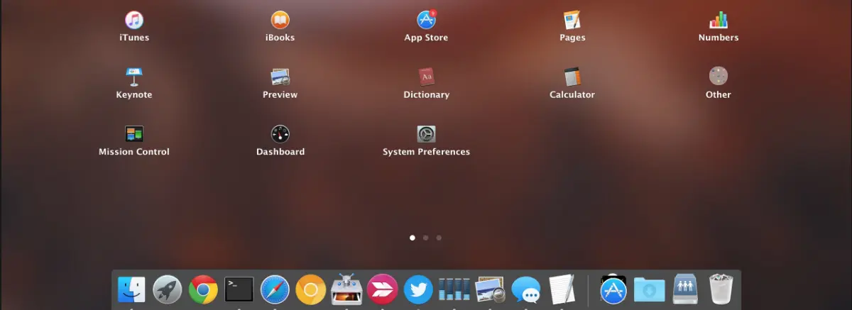Open Terminal from the Dock
This screenshot has width=852, height=310.
(x=239, y=289)
